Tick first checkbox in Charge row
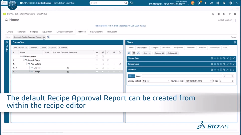The image size is (241, 135). click(x=97, y=72)
